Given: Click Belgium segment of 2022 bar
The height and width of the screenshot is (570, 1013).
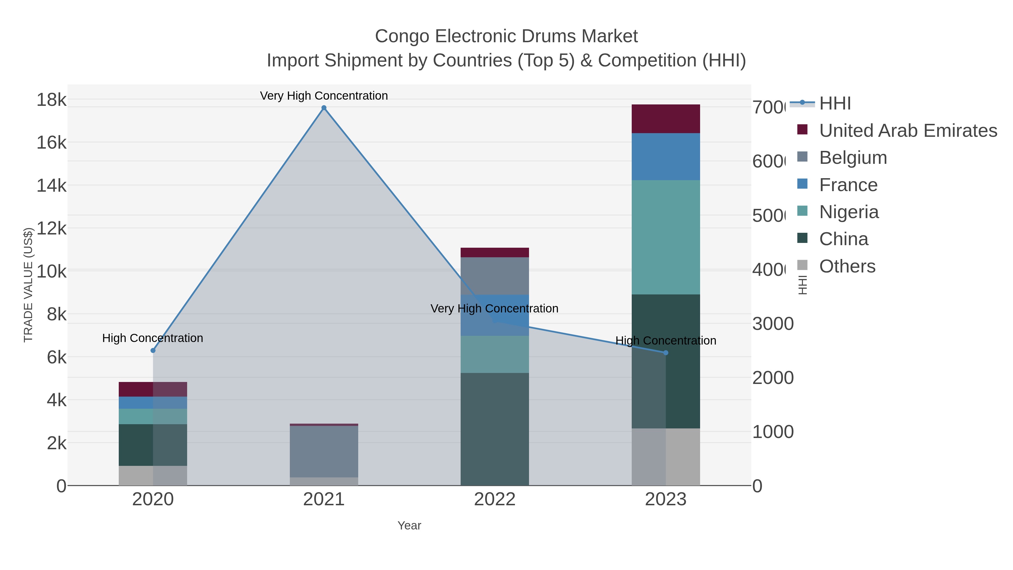Looking at the screenshot, I should click(x=495, y=276).
